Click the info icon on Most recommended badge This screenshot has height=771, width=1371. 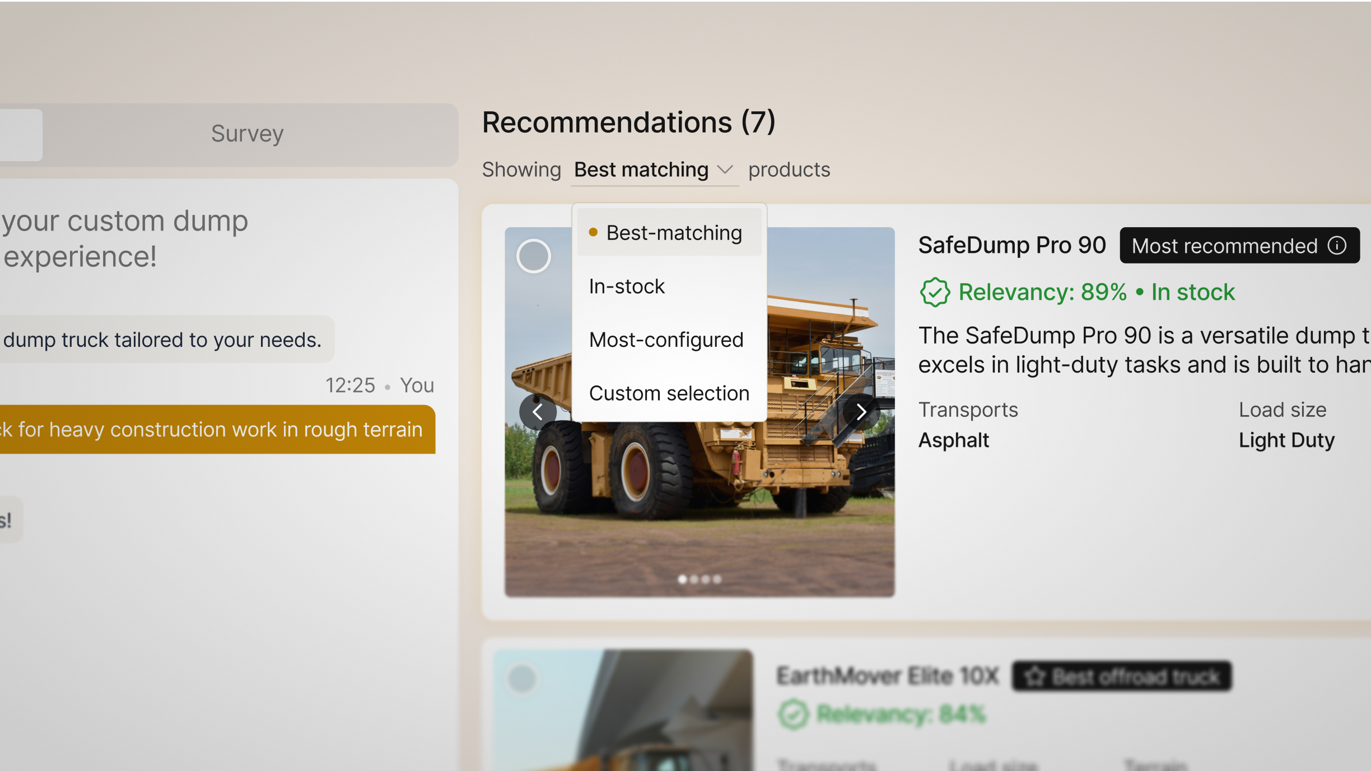(x=1337, y=246)
